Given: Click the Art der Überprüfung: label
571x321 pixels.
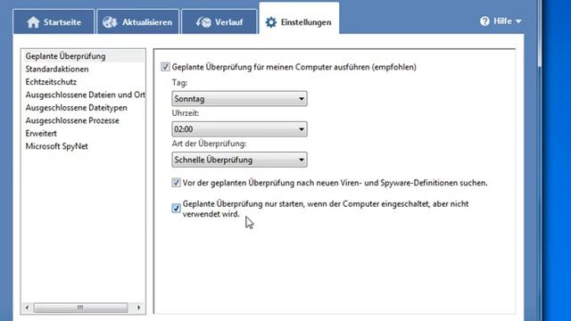Looking at the screenshot, I should 209,144.
